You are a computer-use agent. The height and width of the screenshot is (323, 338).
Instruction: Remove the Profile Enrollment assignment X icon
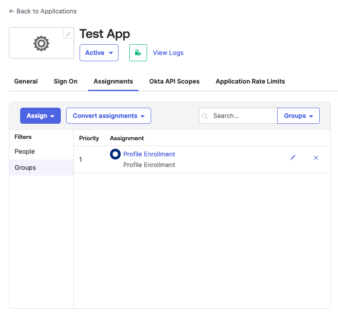coord(316,158)
